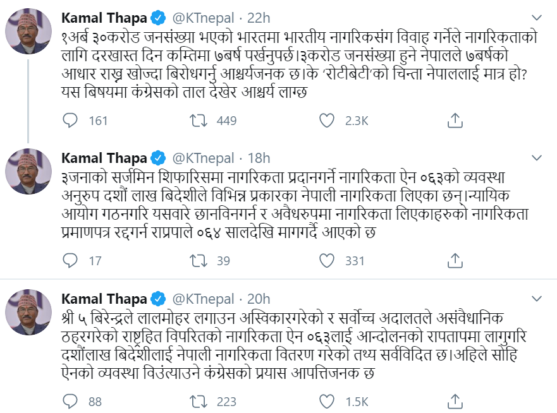Image resolution: width=557 pixels, height=413 pixels.
Task: Like the tweet with 331 likes
Action: coord(327,261)
